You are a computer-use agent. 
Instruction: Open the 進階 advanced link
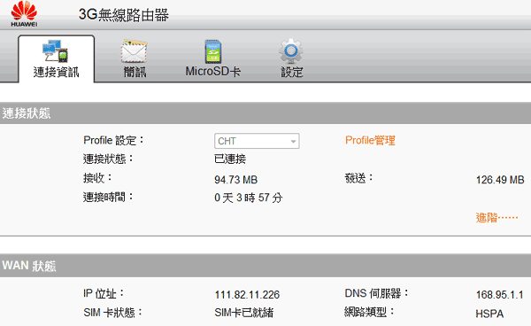point(496,218)
